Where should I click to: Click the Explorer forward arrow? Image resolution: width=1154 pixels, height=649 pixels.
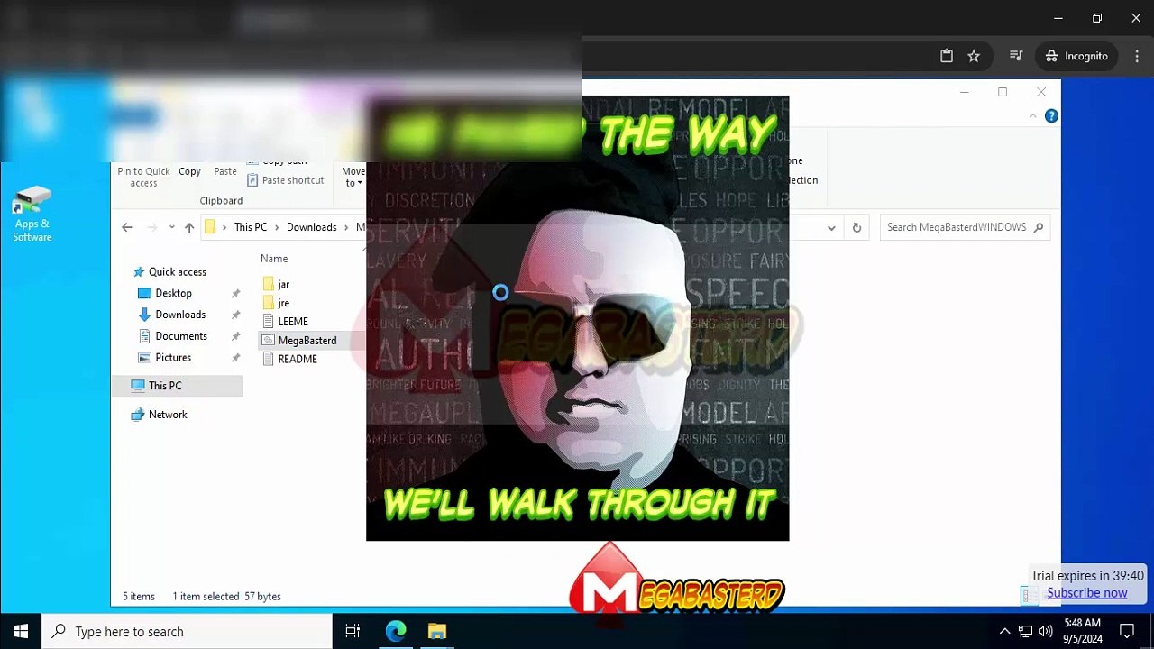point(152,227)
